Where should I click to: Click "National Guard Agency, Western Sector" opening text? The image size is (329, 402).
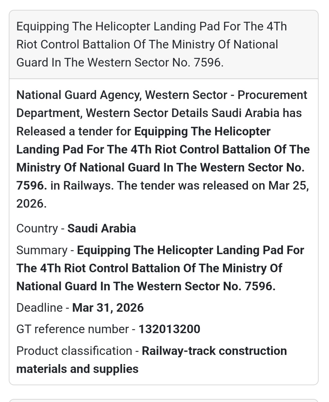pyautogui.click(x=122, y=95)
